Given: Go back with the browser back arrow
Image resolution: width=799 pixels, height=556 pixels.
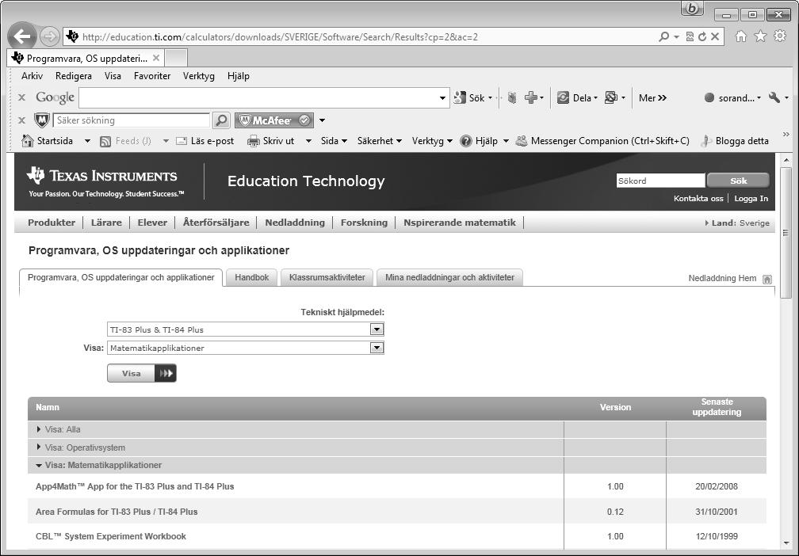Looking at the screenshot, I should click(x=22, y=36).
